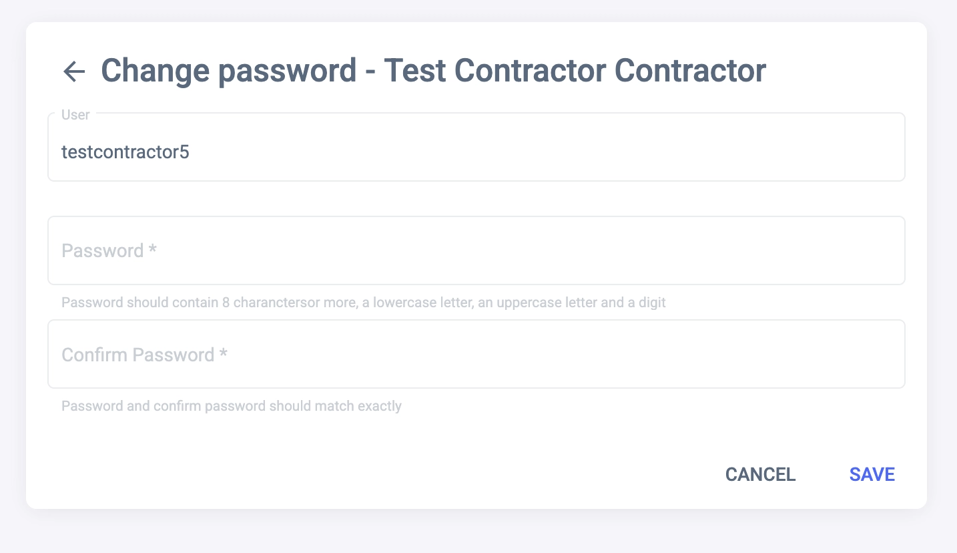Click the password requirements hint text
Viewport: 957px width, 553px height.
[363, 303]
